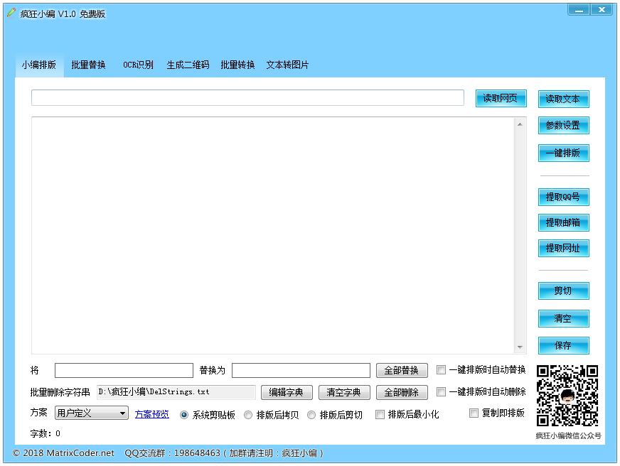Enable the 复制即排版 checkbox
This screenshot has height=466, width=620.
pyautogui.click(x=473, y=413)
